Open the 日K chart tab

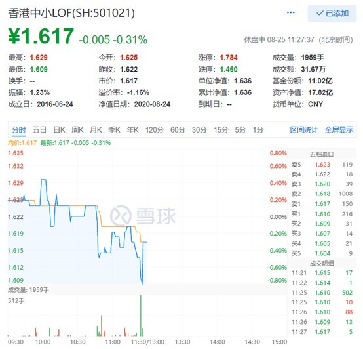tap(59, 130)
